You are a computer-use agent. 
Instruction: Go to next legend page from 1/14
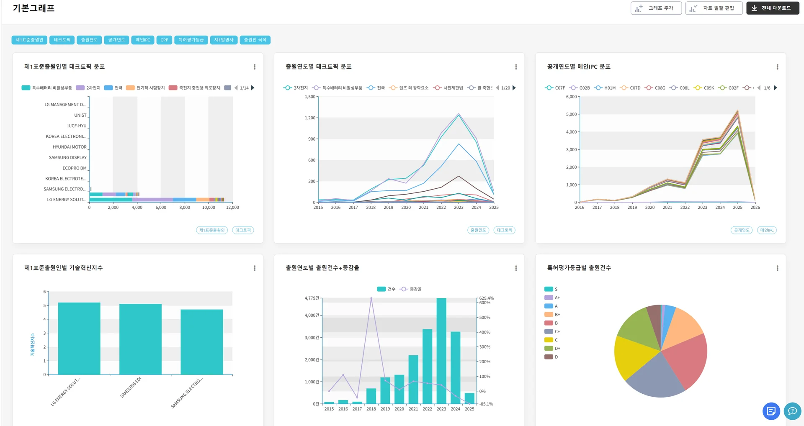253,88
